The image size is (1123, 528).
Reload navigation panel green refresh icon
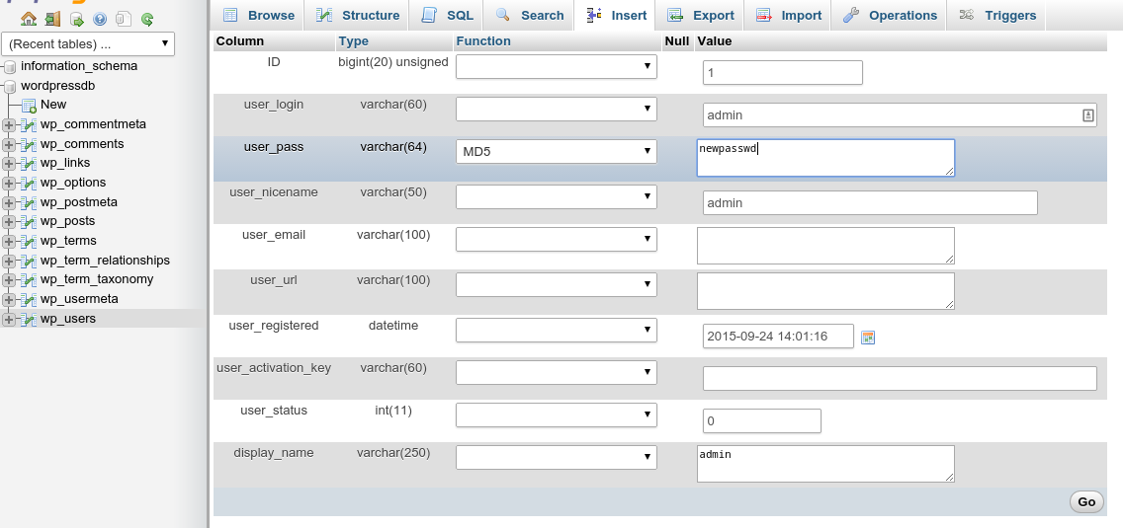(x=147, y=20)
